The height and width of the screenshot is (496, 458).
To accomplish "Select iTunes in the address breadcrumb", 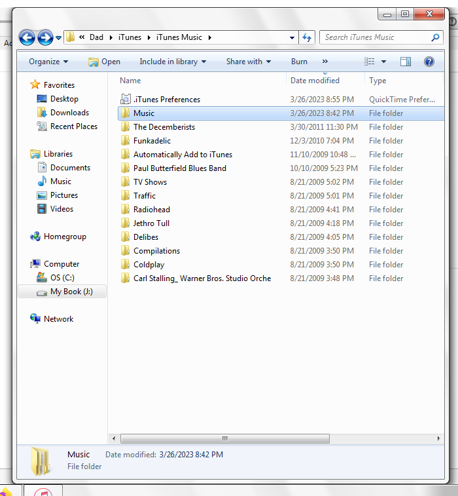I will [x=130, y=37].
